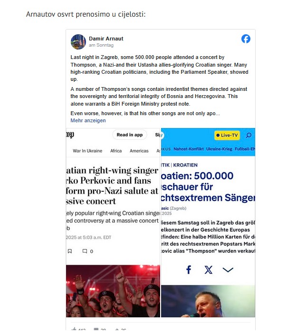
Task: Open the comments bubble icon showing 0
Action: point(85,251)
